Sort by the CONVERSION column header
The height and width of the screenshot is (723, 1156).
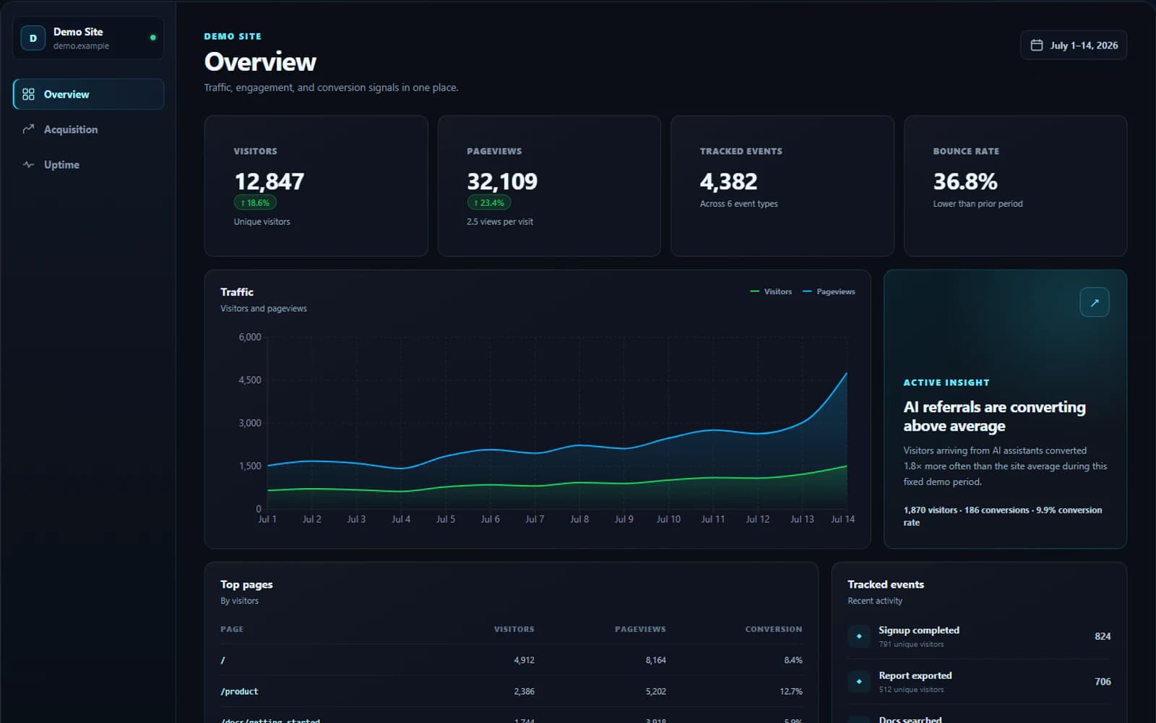pos(773,629)
